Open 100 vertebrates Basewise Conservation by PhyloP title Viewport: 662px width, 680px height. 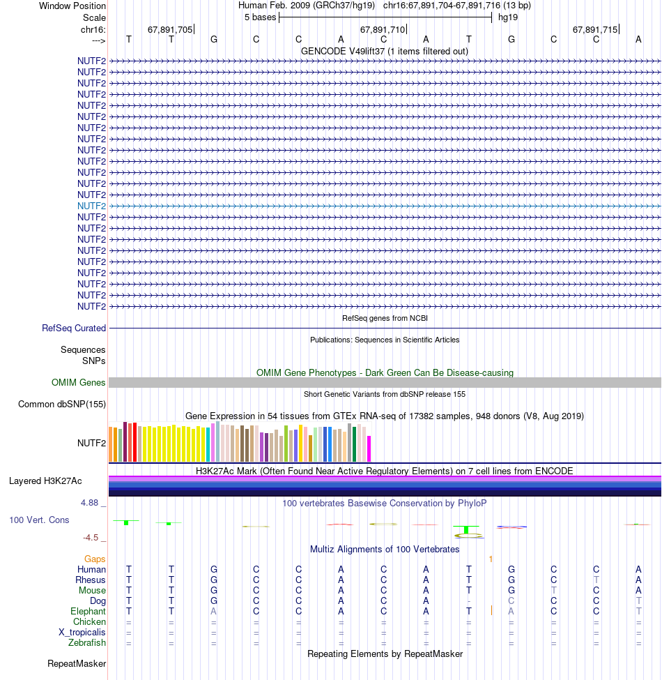click(384, 503)
